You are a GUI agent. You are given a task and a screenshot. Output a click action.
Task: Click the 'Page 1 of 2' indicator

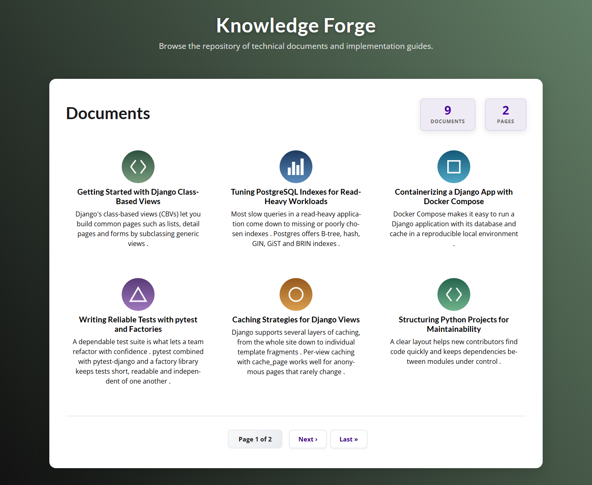[x=255, y=439]
